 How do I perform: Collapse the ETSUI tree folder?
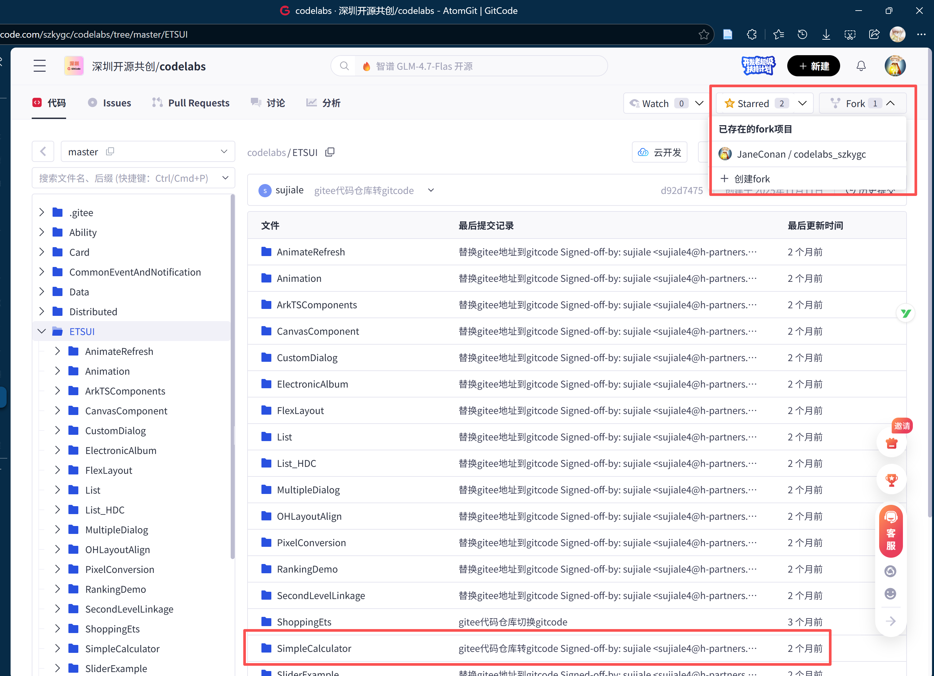[x=42, y=331]
